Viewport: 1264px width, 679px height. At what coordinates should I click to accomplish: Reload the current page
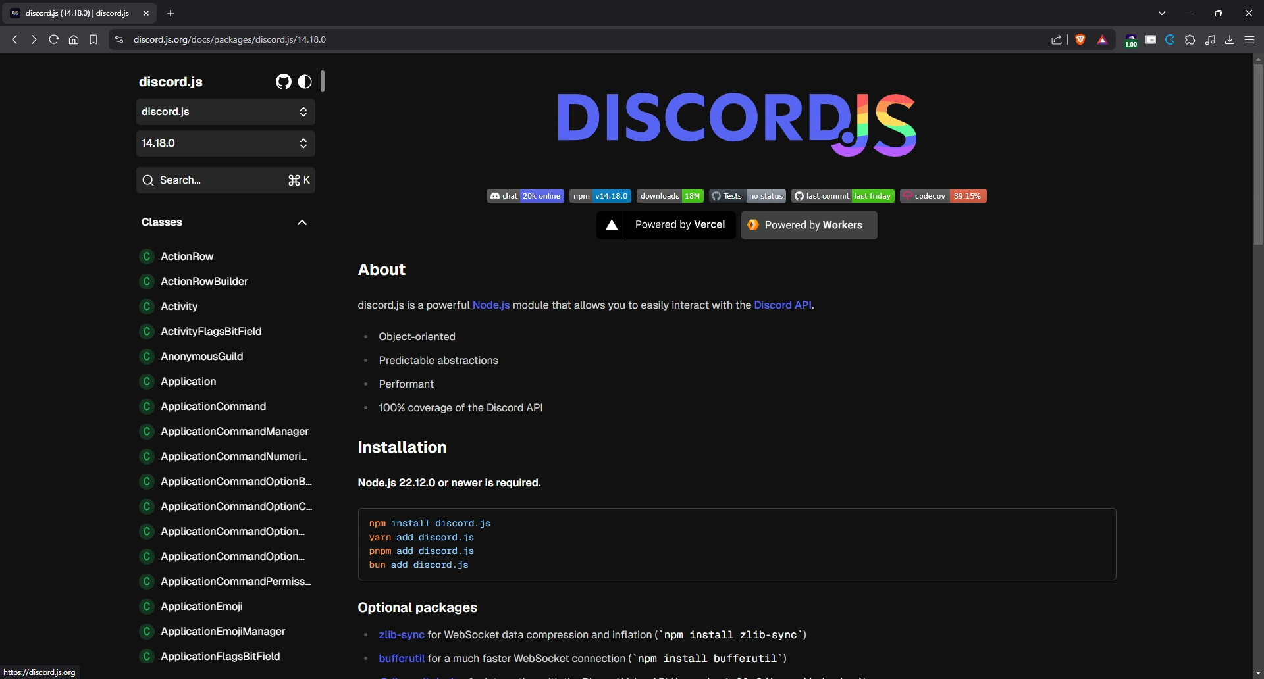(54, 39)
